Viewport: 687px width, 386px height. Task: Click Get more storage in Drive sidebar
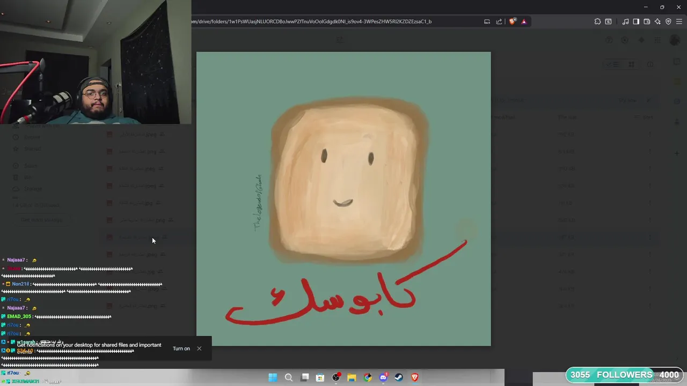click(x=41, y=220)
